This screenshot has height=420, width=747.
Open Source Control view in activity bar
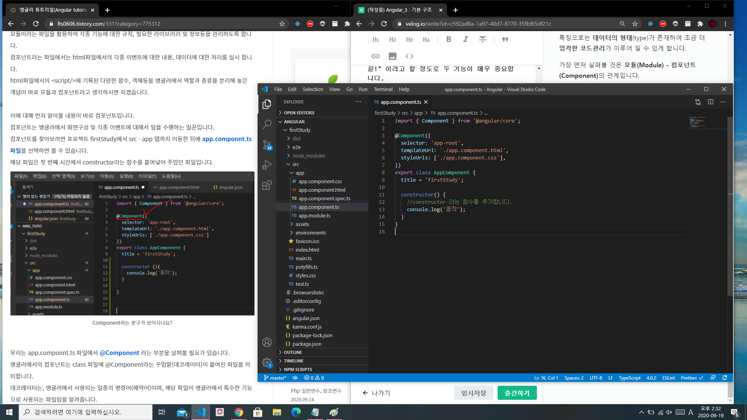(267, 145)
